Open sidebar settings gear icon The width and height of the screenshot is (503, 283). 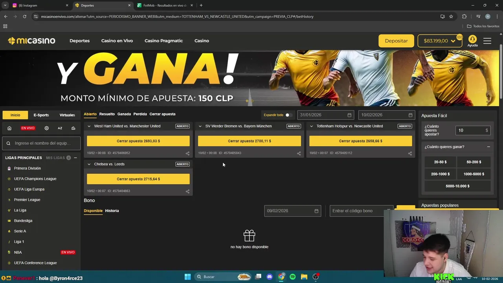coord(47,128)
